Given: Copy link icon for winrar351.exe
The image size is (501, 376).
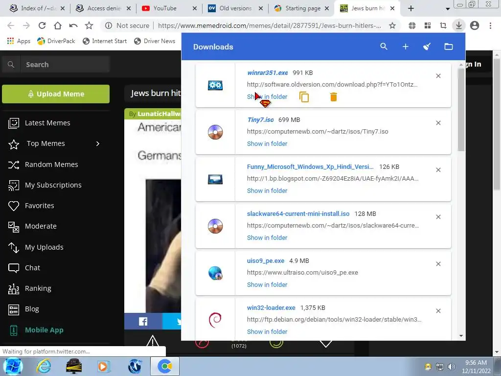Looking at the screenshot, I should click(304, 97).
